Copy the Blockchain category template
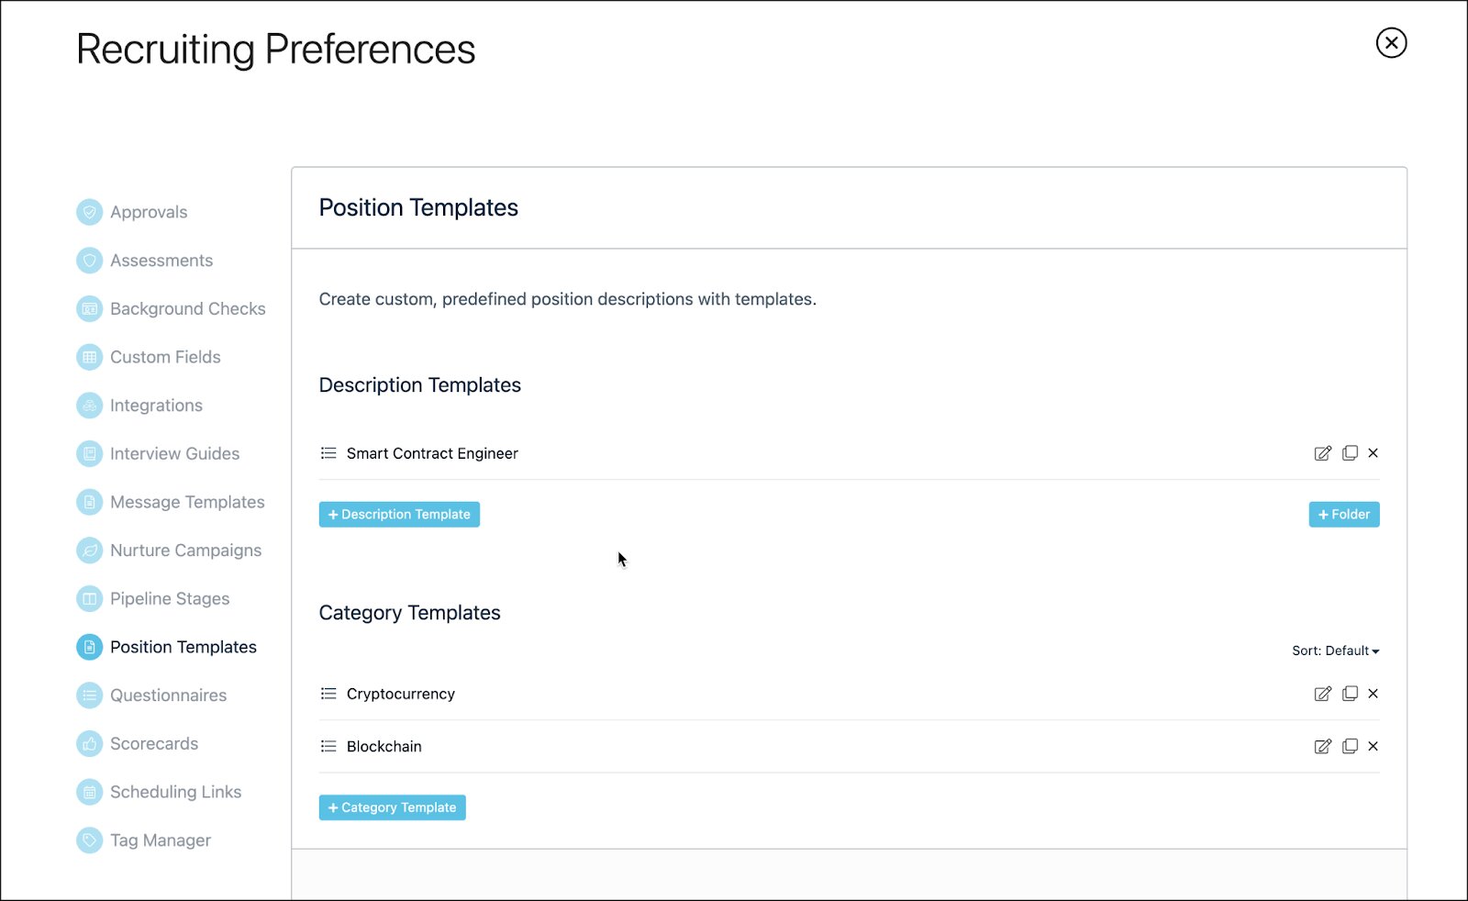This screenshot has height=901, width=1468. [x=1350, y=746]
